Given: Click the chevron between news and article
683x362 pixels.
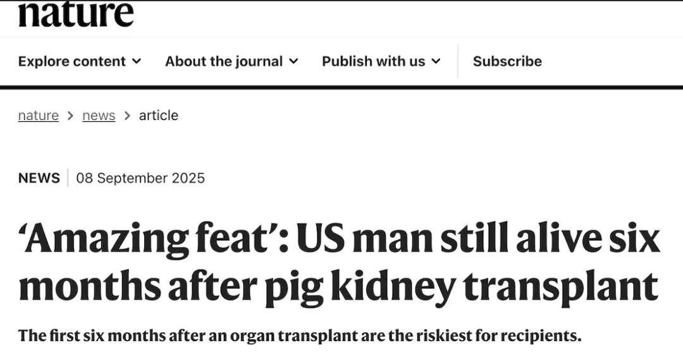Looking at the screenshot, I should (x=127, y=116).
